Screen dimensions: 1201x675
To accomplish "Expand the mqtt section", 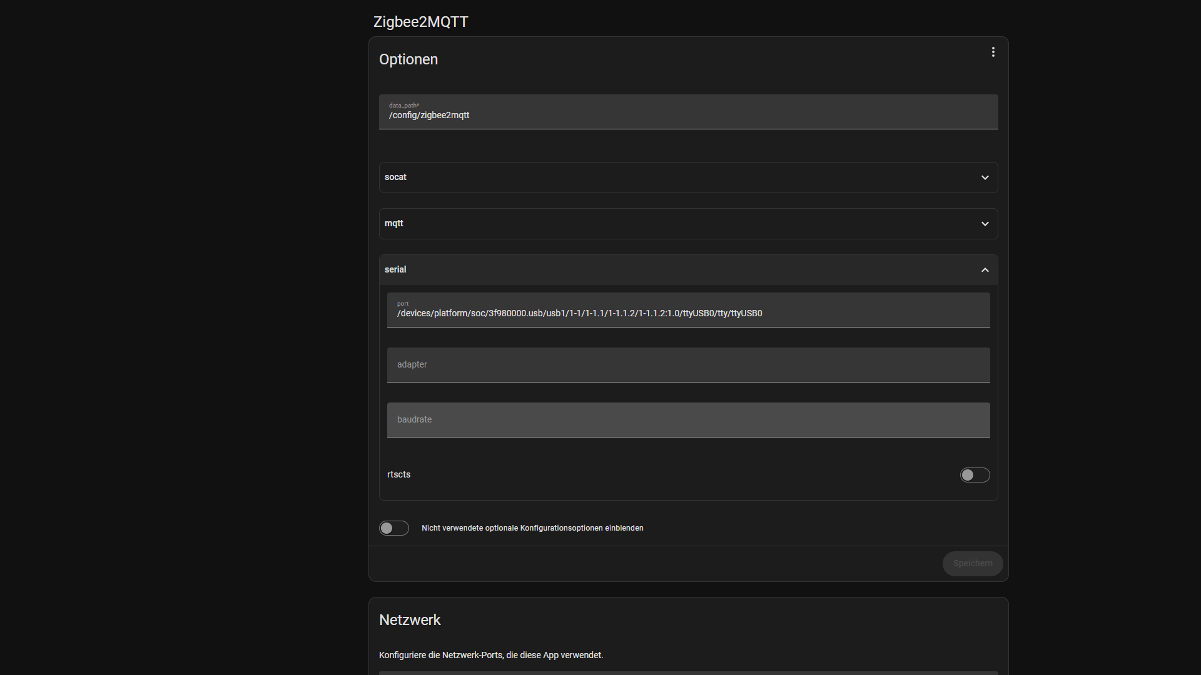I will tap(688, 224).
